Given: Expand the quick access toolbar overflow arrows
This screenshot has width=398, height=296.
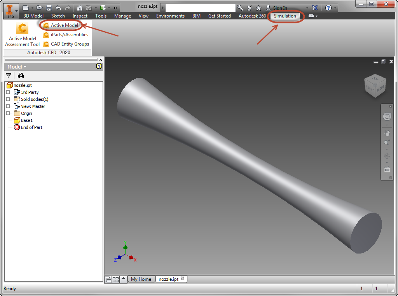Looking at the screenshot, I should tap(115, 8).
